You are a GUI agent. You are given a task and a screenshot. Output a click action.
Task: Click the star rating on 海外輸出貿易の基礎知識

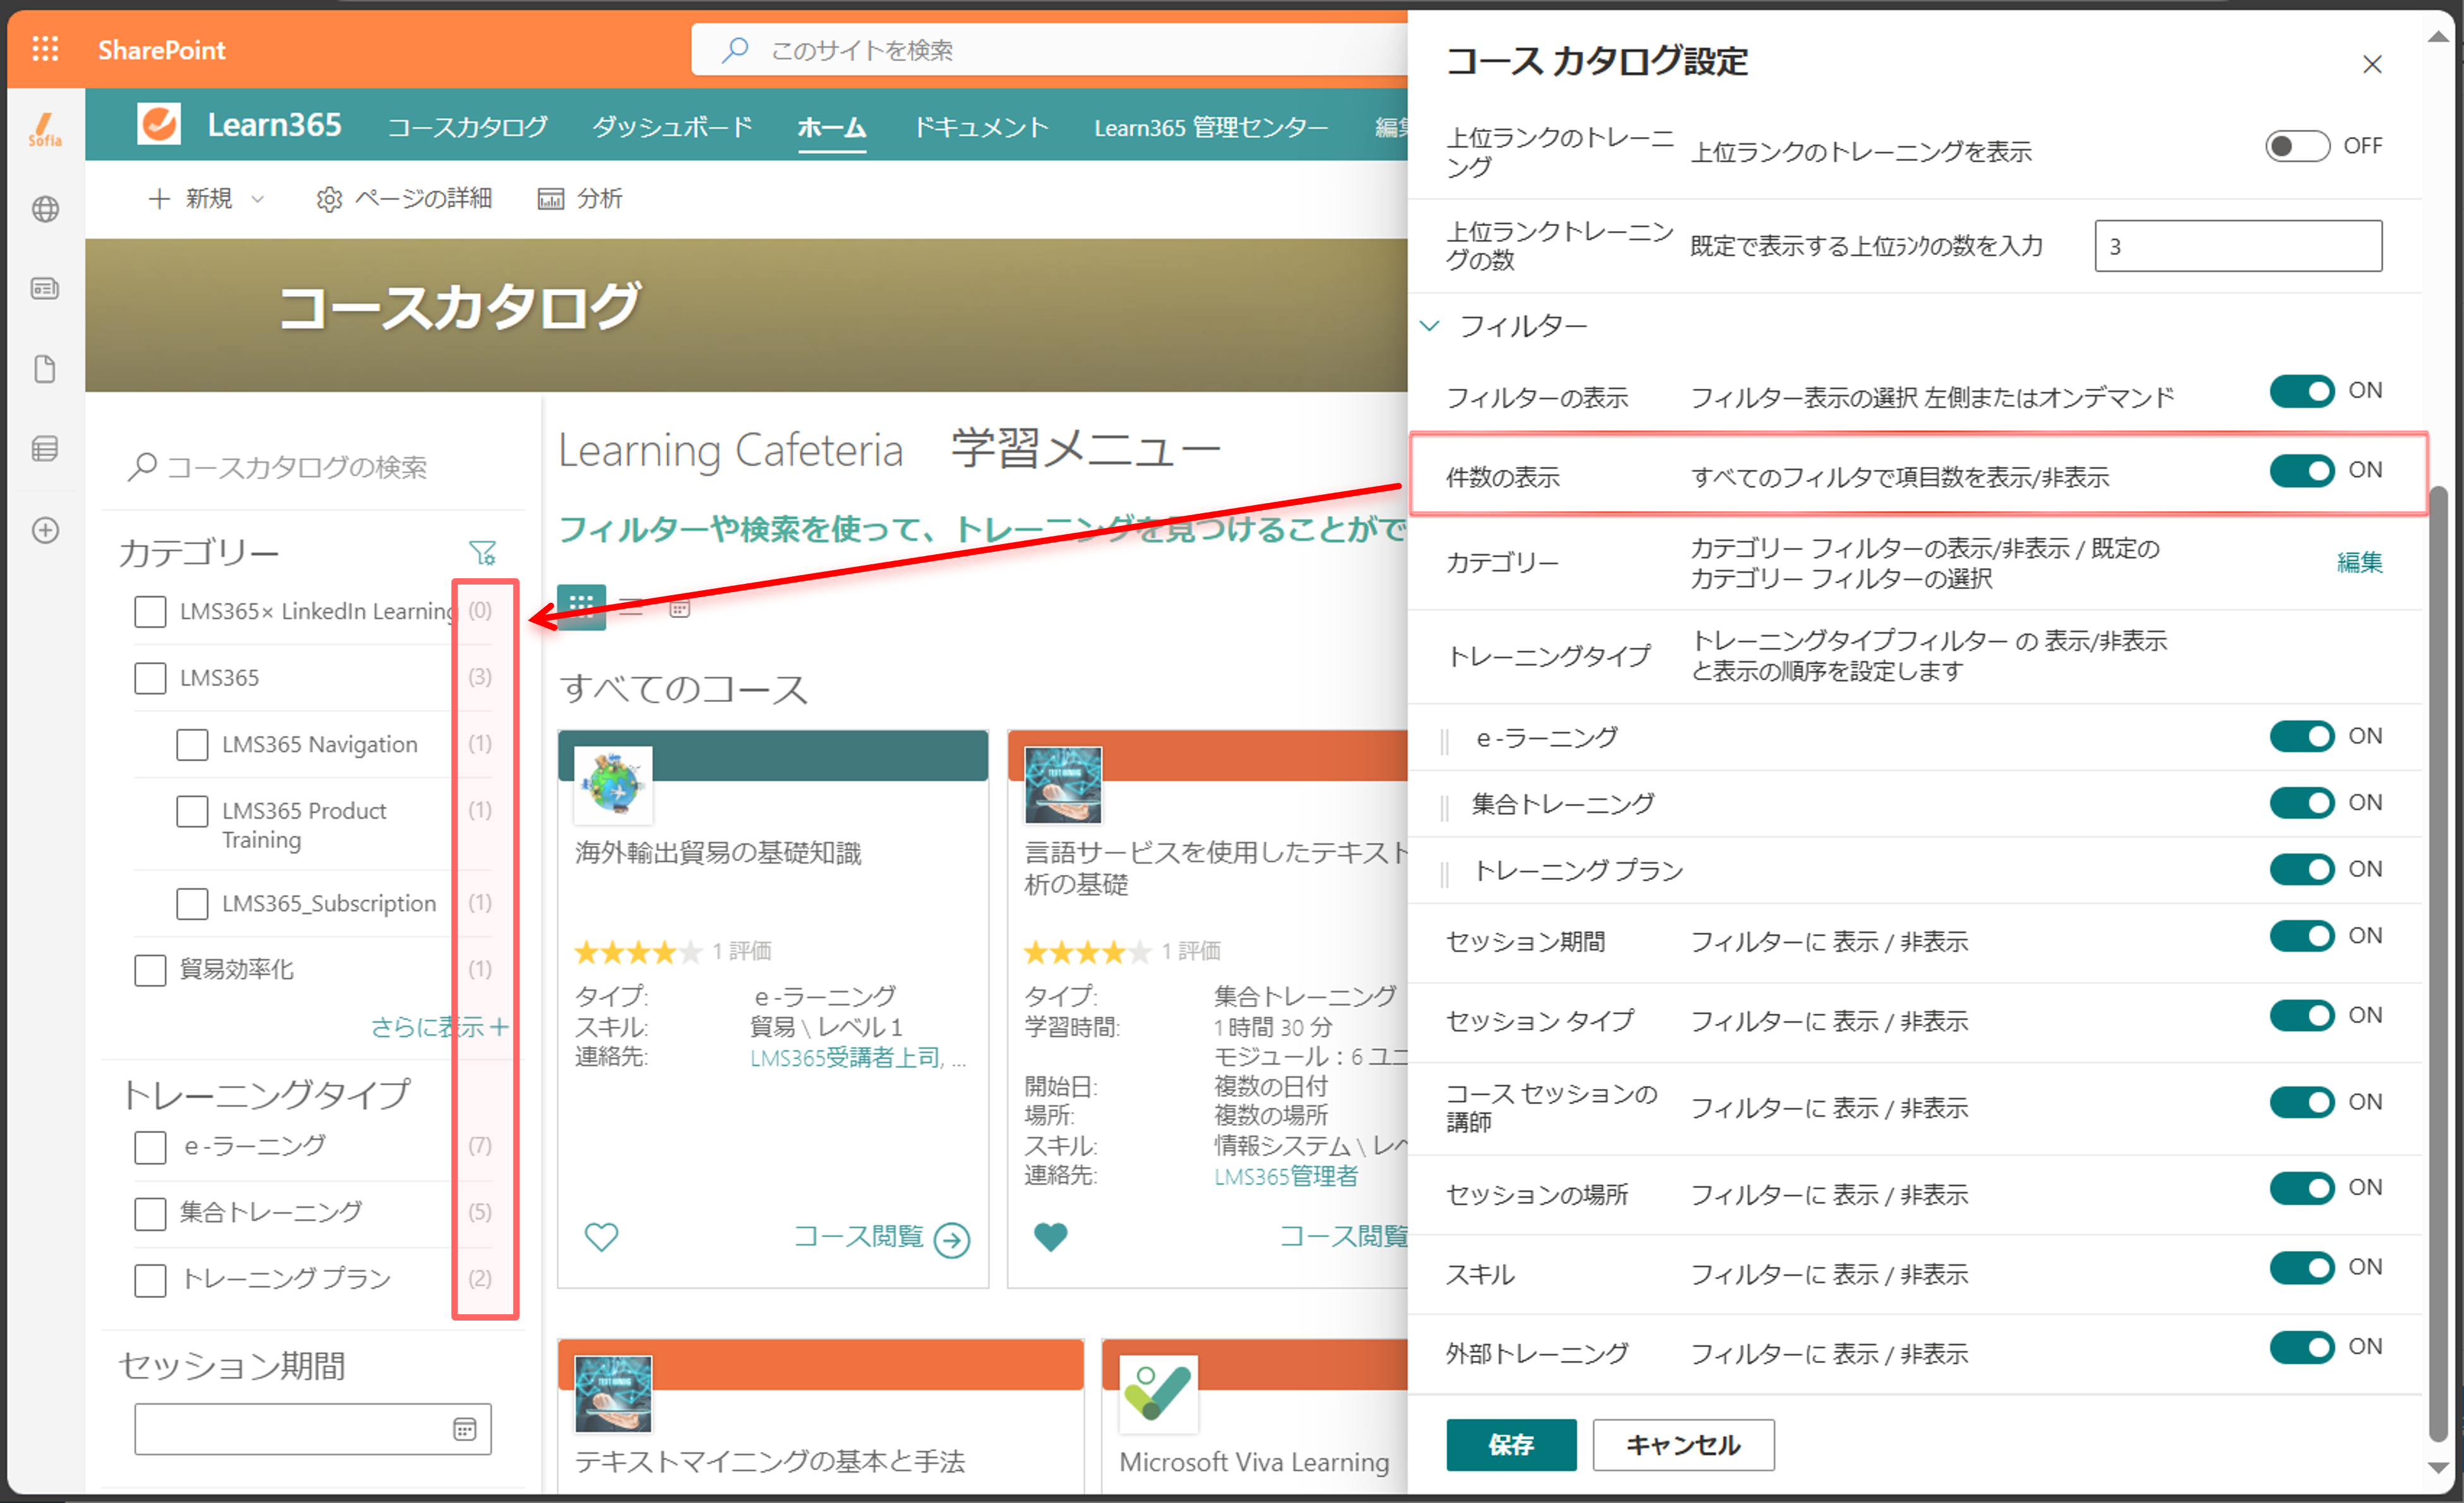pos(638,952)
